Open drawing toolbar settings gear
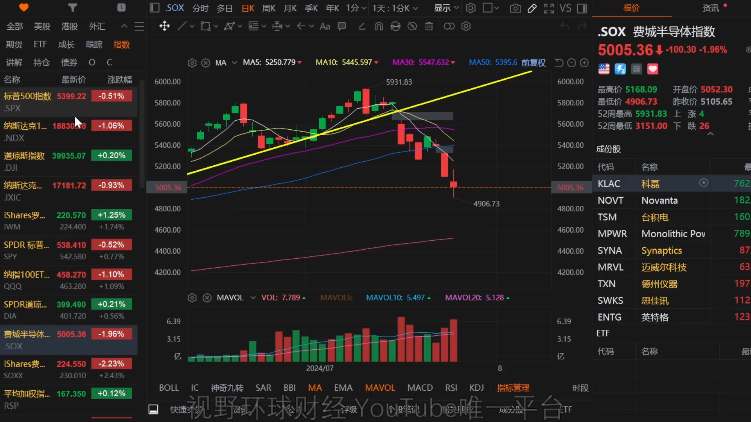Screen dimensions: 751x422 tap(466, 26)
